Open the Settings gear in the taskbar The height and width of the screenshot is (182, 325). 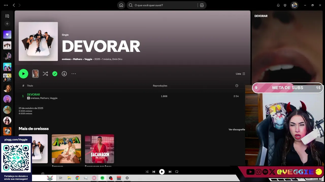(127, 178)
